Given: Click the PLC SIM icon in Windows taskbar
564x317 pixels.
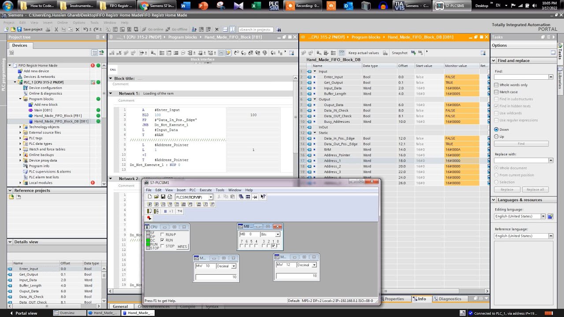Looking at the screenshot, I should (x=273, y=6).
